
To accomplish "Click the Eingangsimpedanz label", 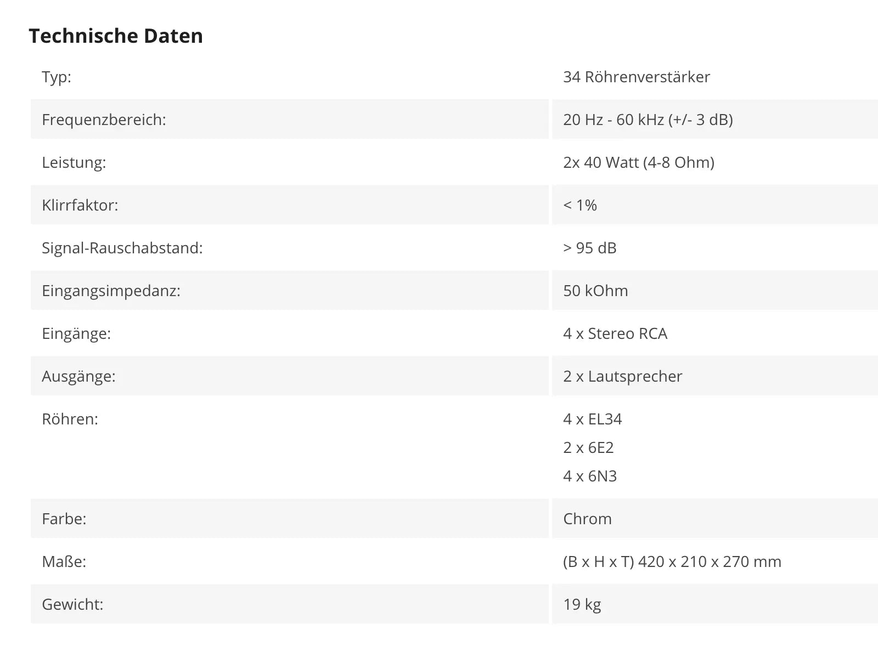I will (x=111, y=291).
